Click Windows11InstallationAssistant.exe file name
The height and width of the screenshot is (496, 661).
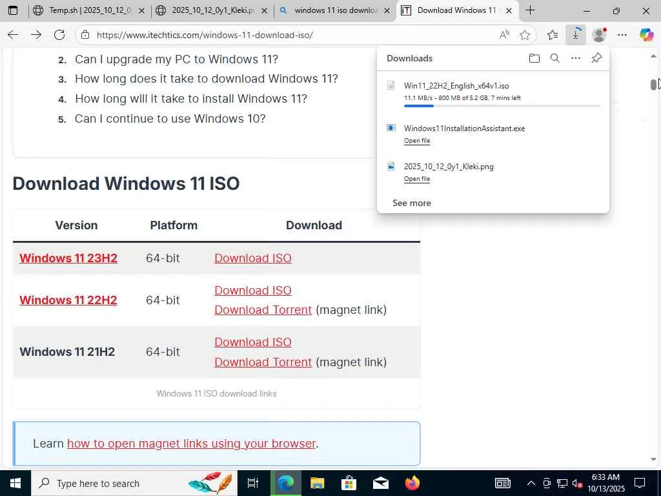(x=464, y=129)
